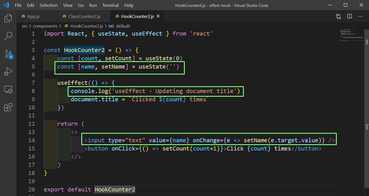This screenshot has height=196, width=369.
Task: Open the Help menu
Action: (x=129, y=5)
